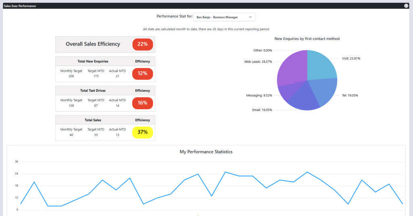Click the 22% overall efficiency badge
This screenshot has width=413, height=216.
[142, 44]
